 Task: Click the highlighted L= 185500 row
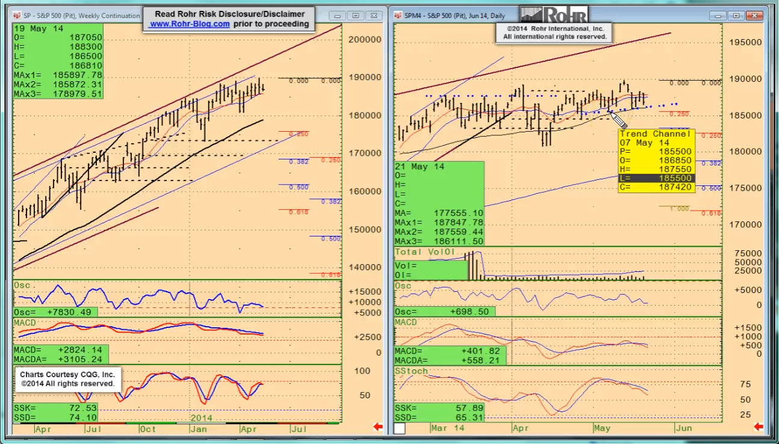[x=656, y=179]
